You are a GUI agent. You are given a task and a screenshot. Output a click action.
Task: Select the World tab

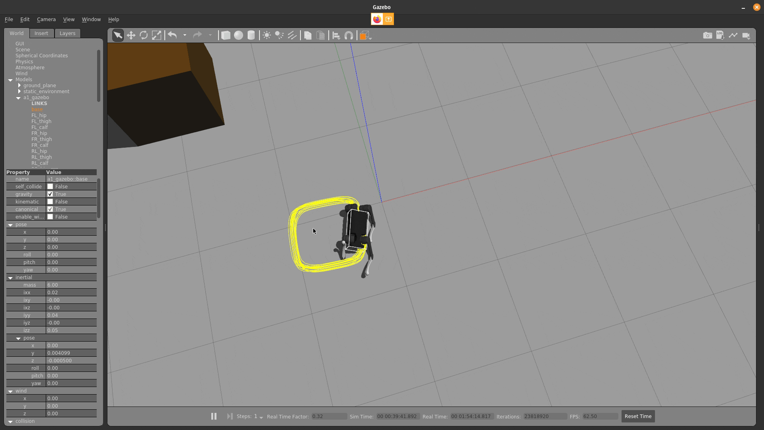tap(17, 33)
